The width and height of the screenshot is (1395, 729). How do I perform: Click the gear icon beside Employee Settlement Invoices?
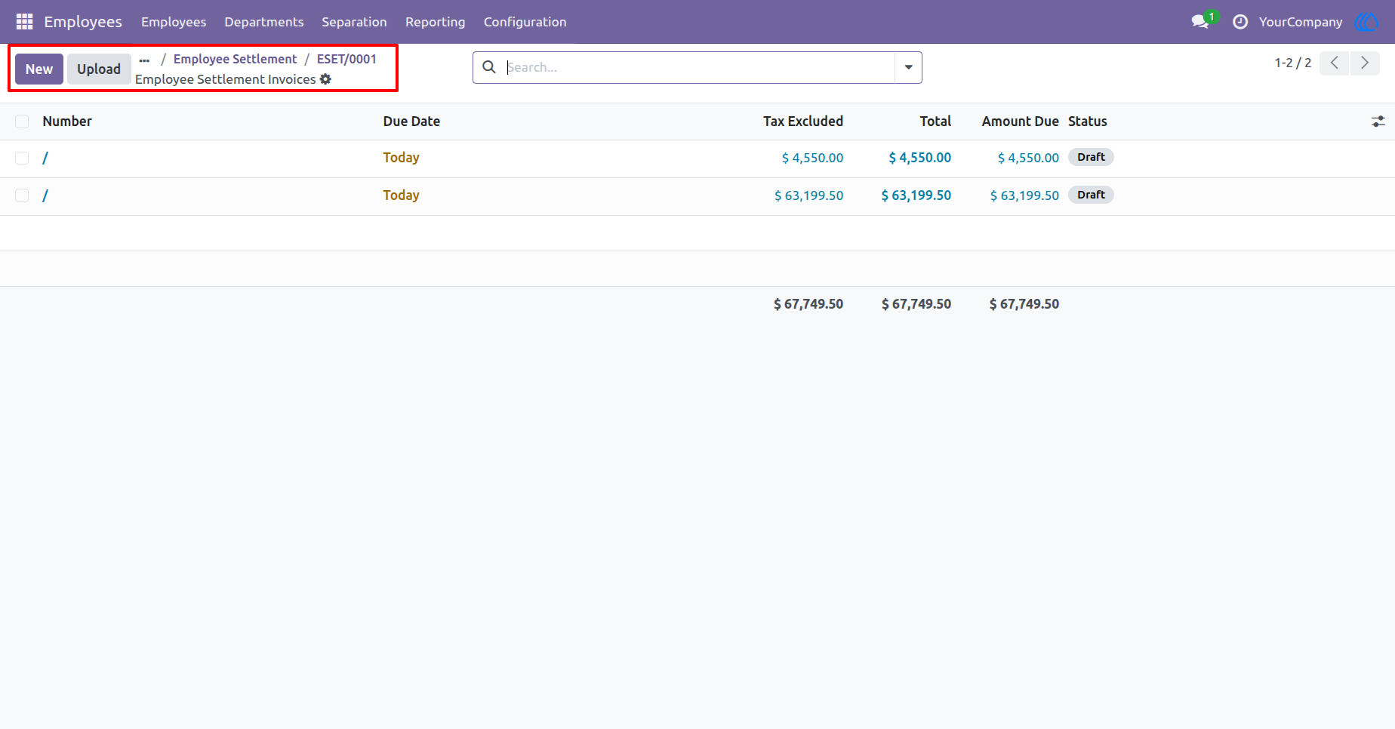pos(325,79)
